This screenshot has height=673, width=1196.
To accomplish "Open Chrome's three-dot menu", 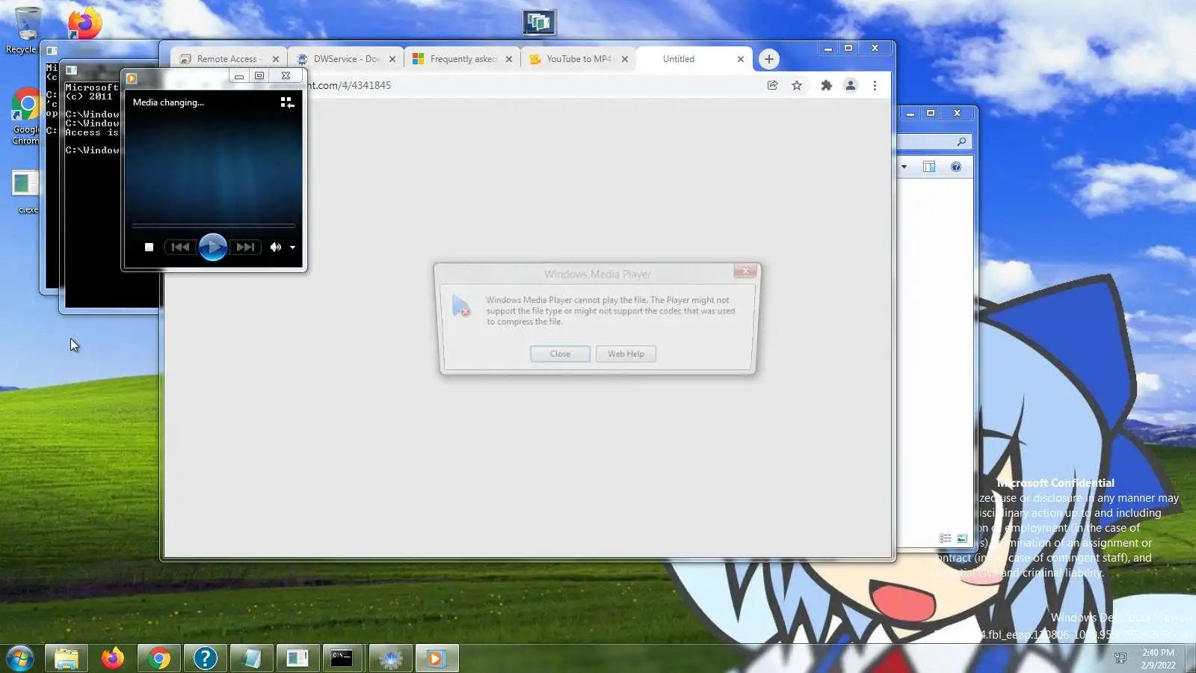I will tap(875, 85).
